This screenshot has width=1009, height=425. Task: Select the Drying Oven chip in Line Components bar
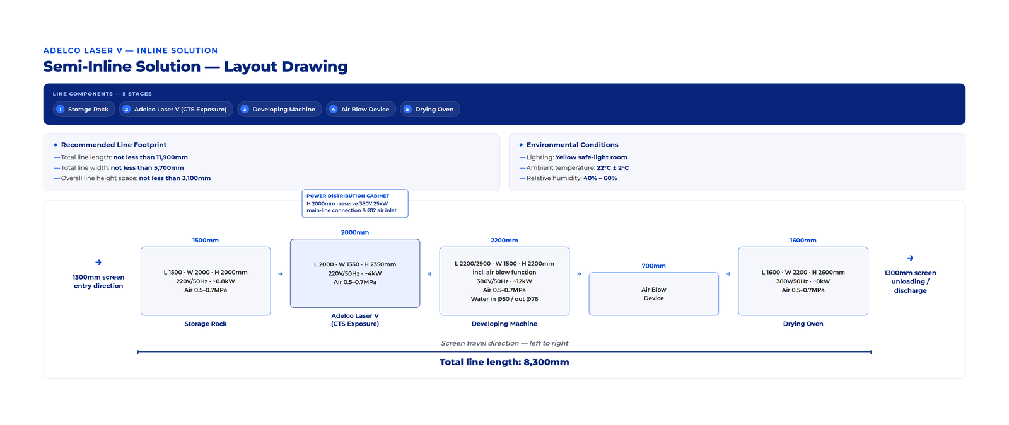click(430, 110)
